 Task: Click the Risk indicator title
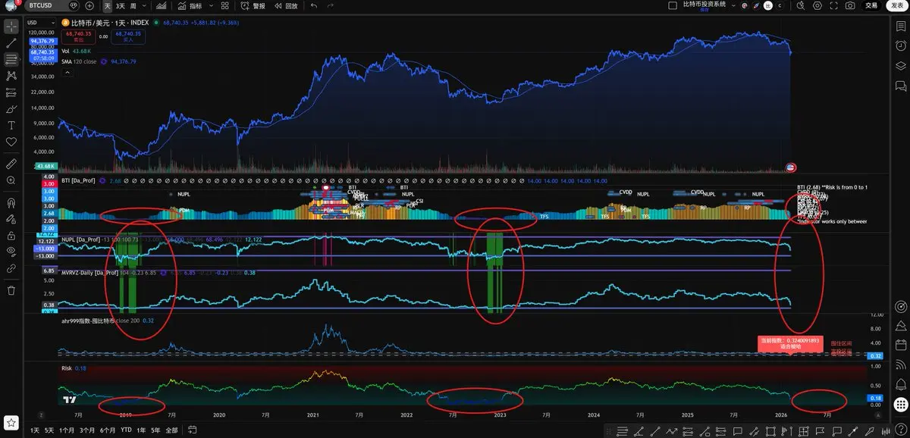[x=66, y=368]
